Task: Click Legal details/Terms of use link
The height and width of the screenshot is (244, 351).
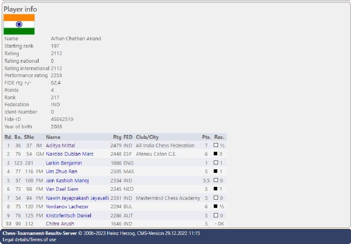Action: [x=29, y=239]
